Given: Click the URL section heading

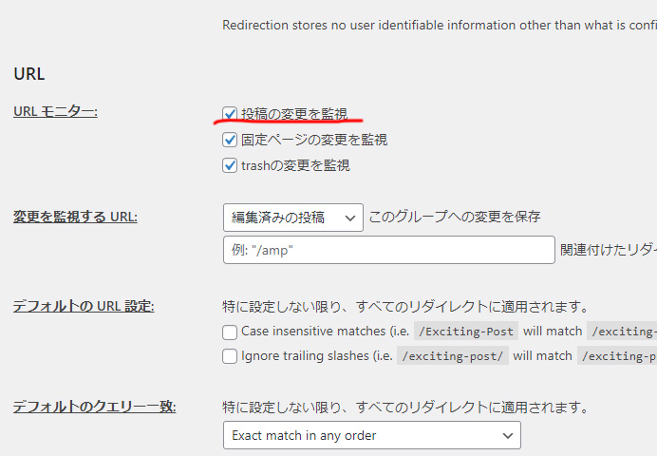Looking at the screenshot, I should 29,74.
